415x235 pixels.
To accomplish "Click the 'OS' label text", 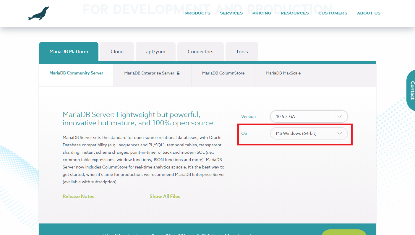I will tap(244, 133).
